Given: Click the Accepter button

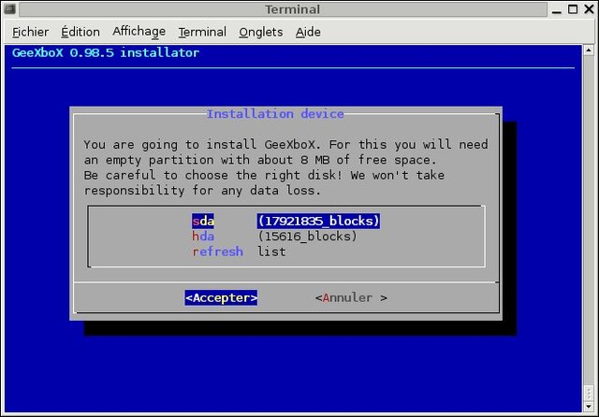Looking at the screenshot, I should click(x=221, y=297).
